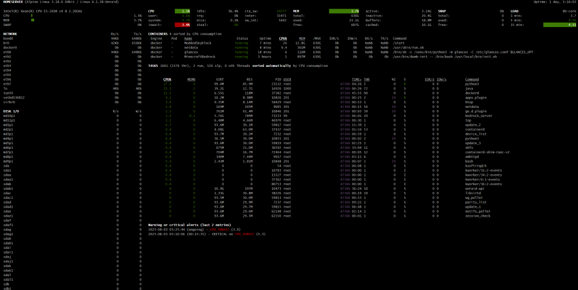Click the CONTAINERS section header
This screenshot has height=290, width=578.
158,34
